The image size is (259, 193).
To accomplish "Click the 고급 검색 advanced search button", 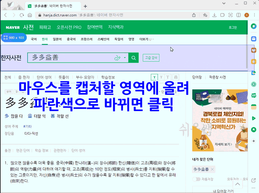I will (151, 57).
